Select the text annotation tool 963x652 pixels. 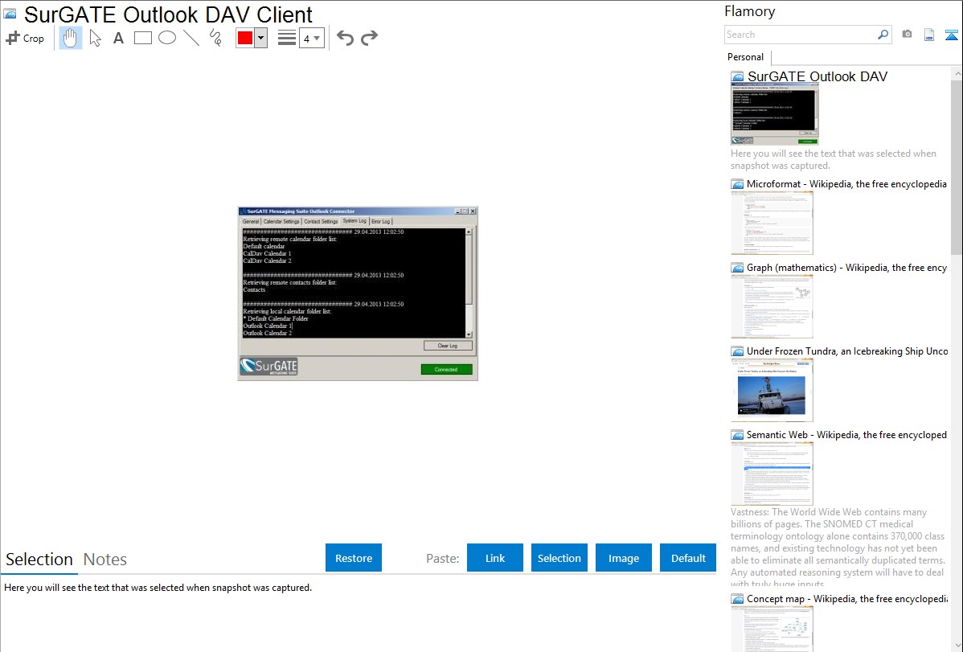click(x=118, y=38)
